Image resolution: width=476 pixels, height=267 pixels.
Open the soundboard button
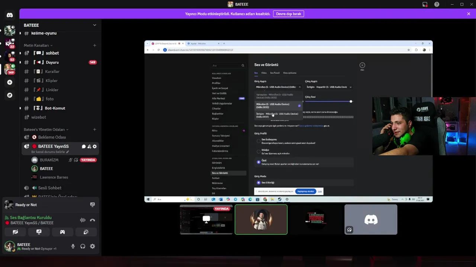point(86,232)
